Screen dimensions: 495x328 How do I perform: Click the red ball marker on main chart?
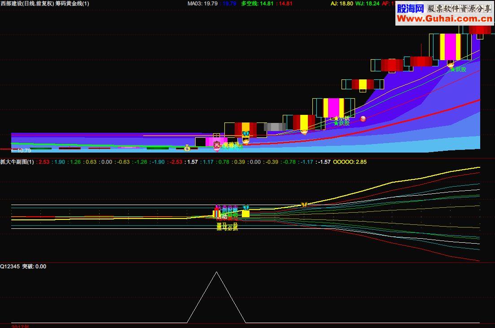pyautogui.click(x=363, y=119)
